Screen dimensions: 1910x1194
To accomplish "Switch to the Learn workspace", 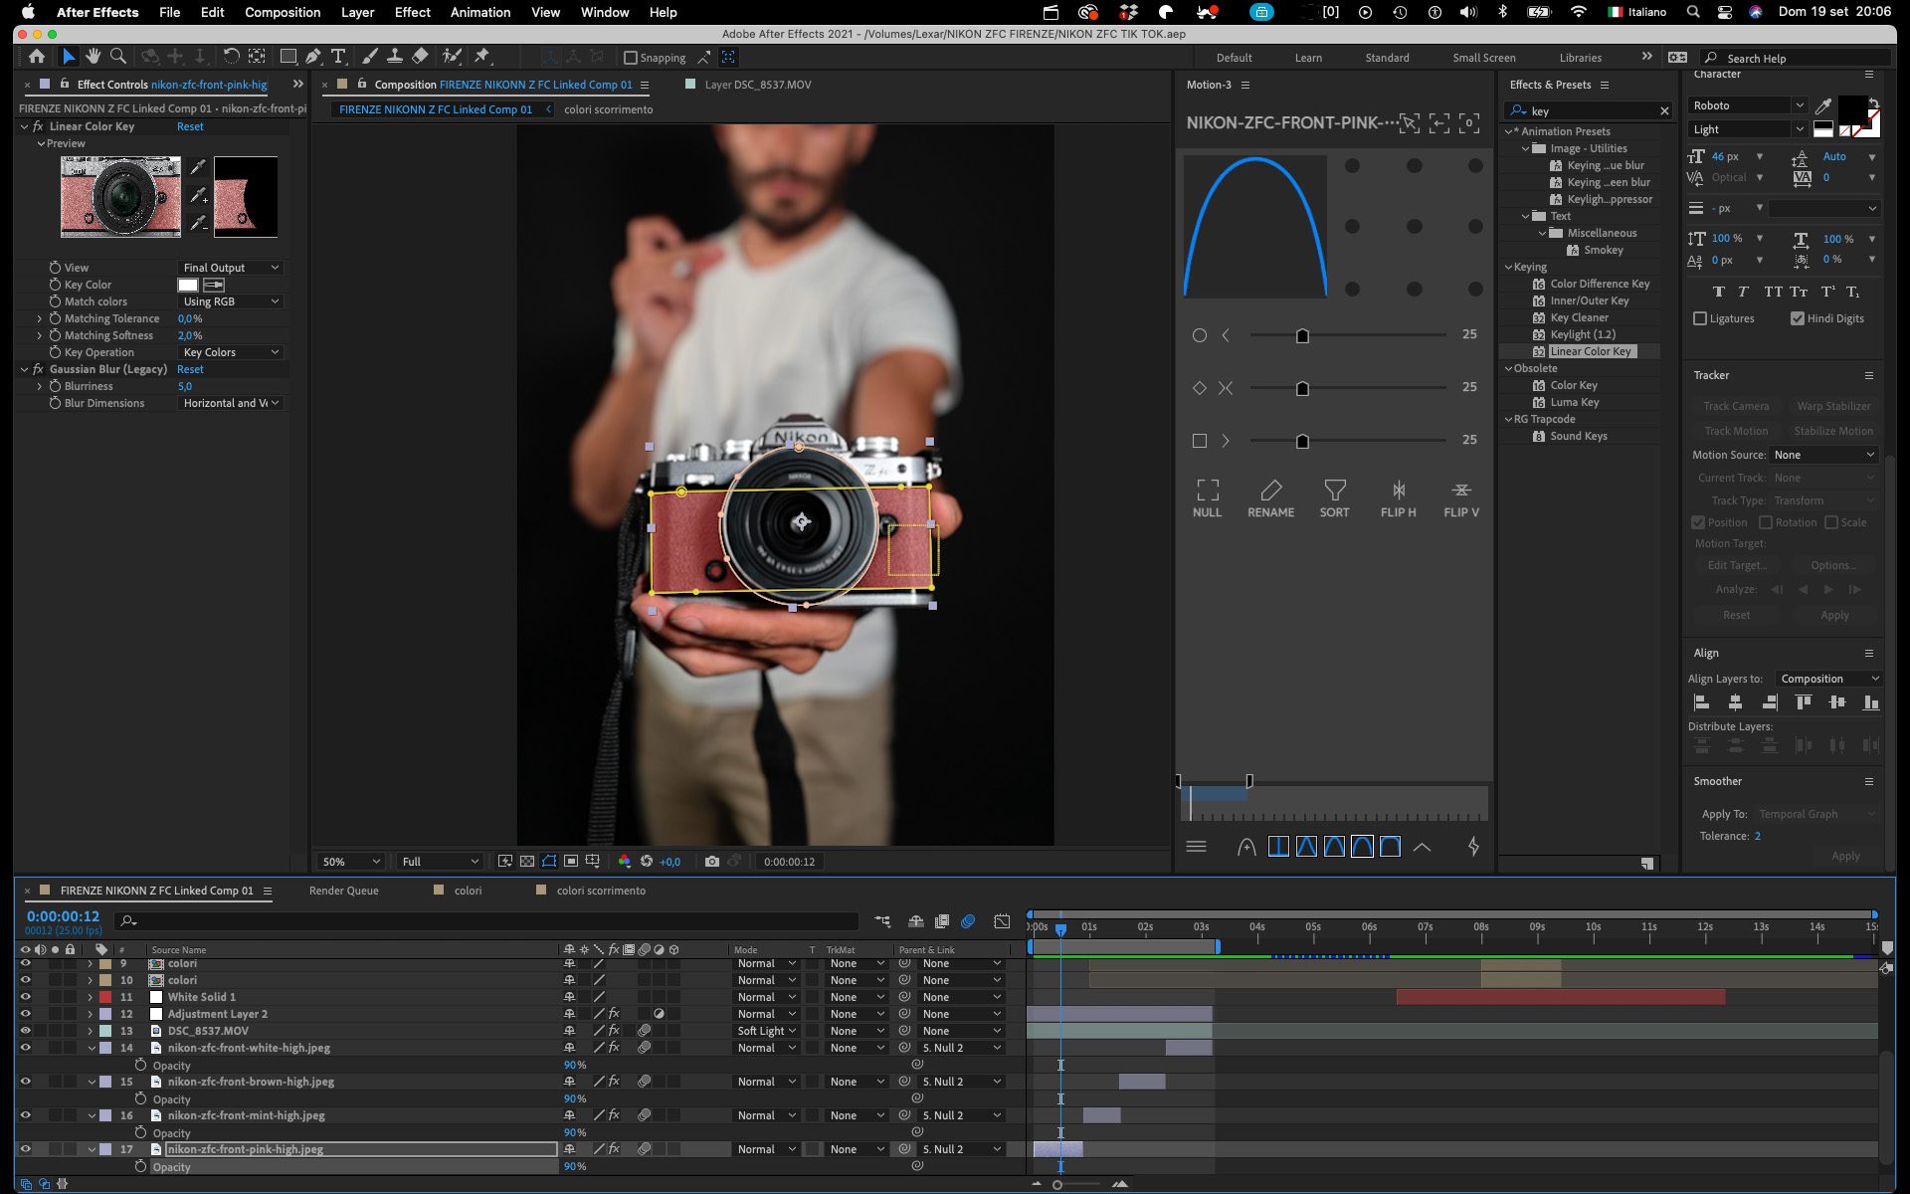I will coord(1308,58).
